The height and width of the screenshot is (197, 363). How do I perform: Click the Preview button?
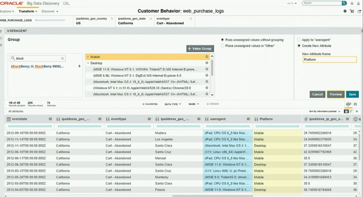(336, 94)
